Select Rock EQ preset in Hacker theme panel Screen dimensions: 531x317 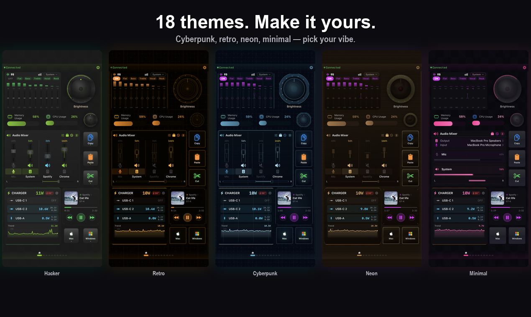[x=56, y=78]
